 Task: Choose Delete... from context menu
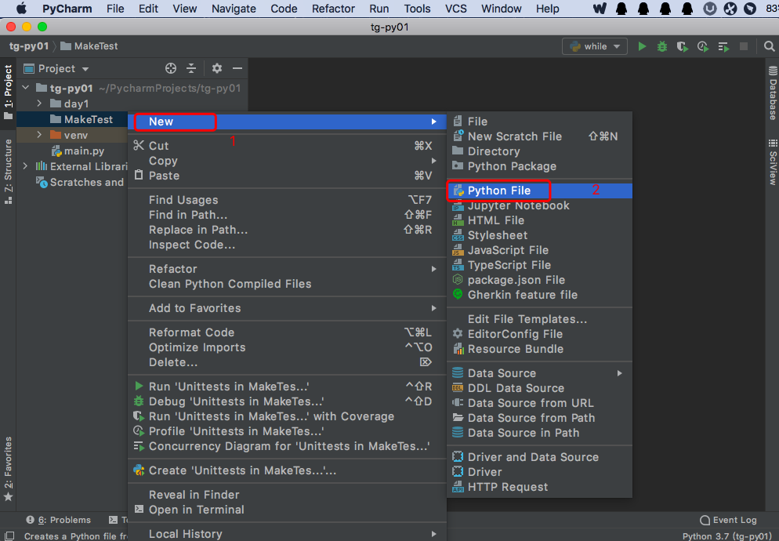coord(287,362)
